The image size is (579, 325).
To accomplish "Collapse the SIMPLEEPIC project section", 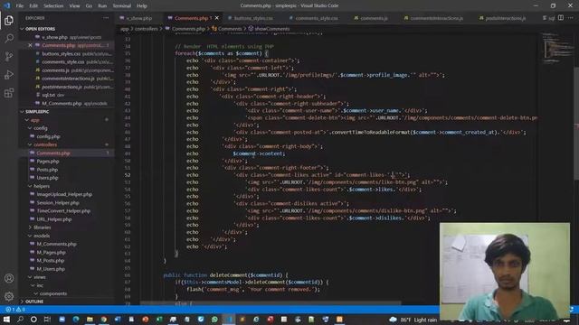I will (x=37, y=112).
